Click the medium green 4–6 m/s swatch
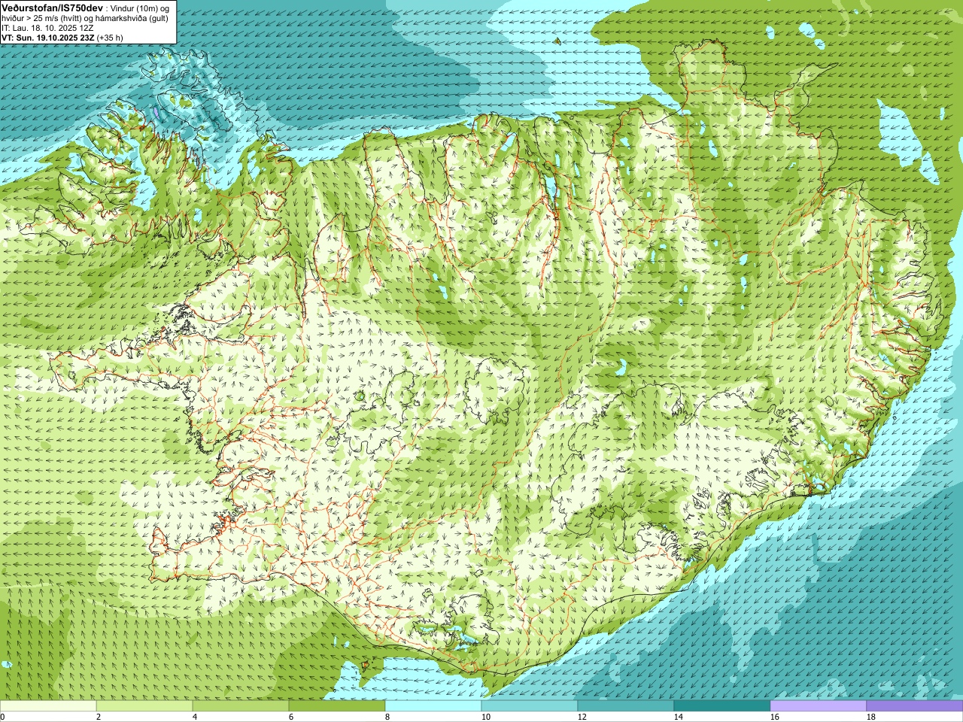 241,706
